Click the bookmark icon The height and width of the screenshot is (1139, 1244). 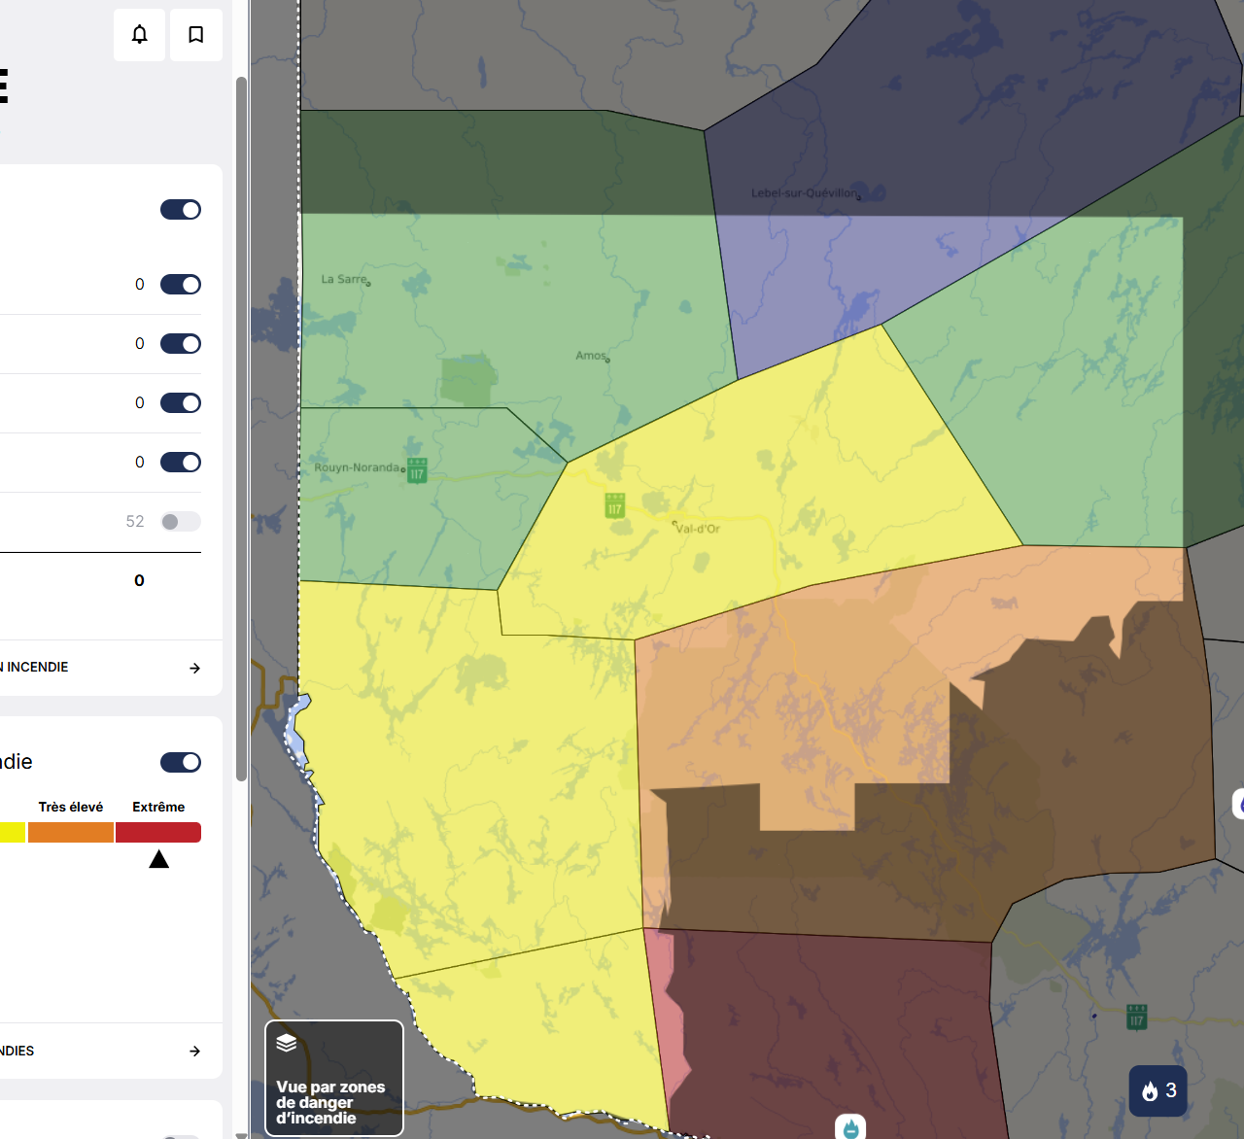pyautogui.click(x=195, y=35)
